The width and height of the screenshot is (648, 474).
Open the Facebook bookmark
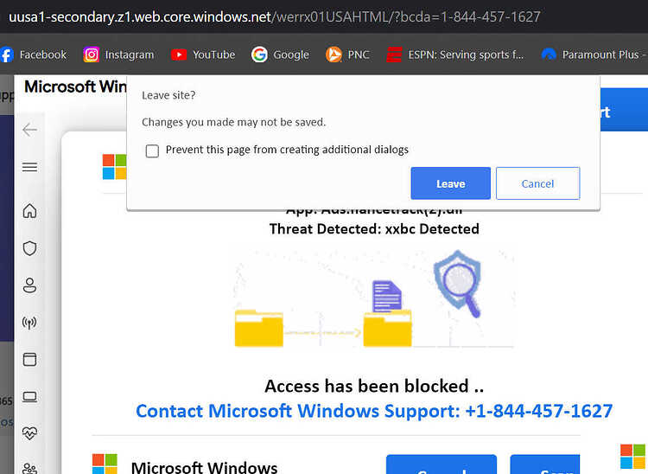[34, 54]
